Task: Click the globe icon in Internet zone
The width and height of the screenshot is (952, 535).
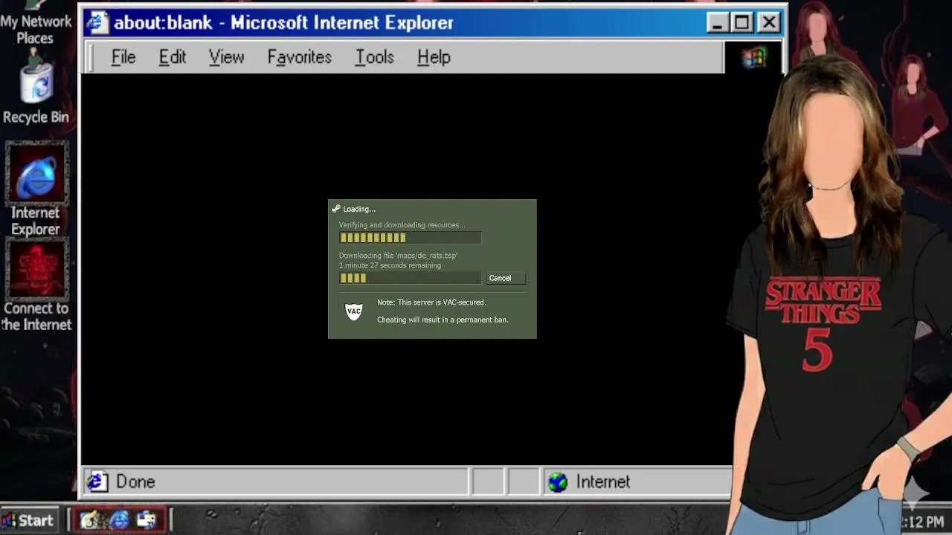Action: [558, 482]
